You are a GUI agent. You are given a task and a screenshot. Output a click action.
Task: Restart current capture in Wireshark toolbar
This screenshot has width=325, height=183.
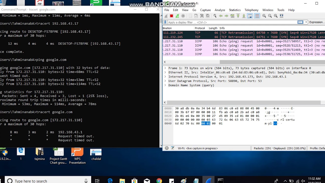pos(177,16)
